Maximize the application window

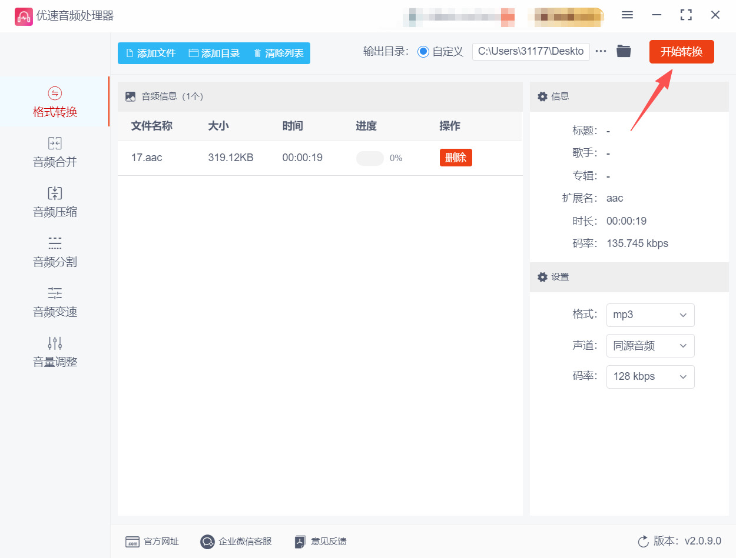(x=686, y=15)
